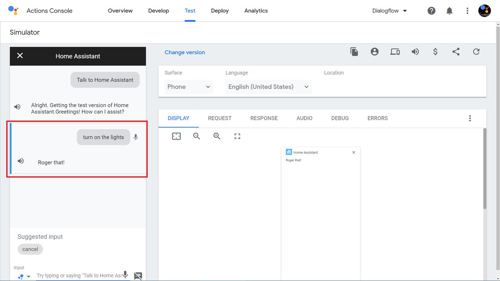Click the 'Simulator' page heading

point(25,32)
